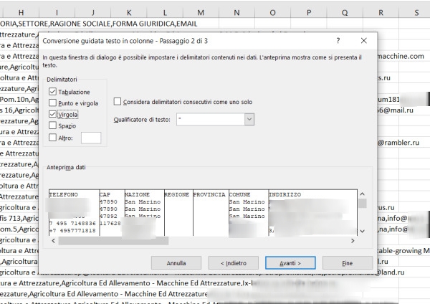Viewport: 430px width, 304px height.
Task: Finish the wizard with the Fine button
Action: coord(348,263)
